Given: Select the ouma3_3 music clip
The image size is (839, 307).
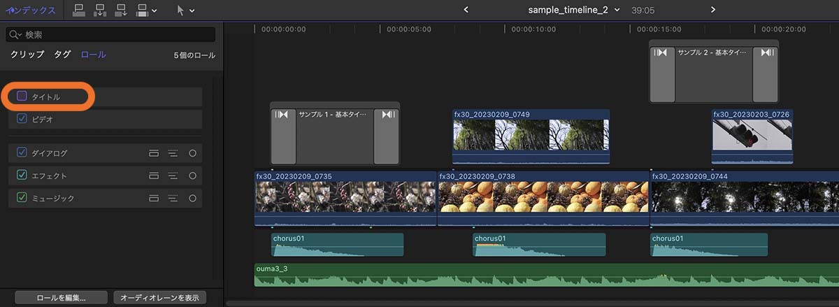Looking at the screenshot, I should pos(546,275).
